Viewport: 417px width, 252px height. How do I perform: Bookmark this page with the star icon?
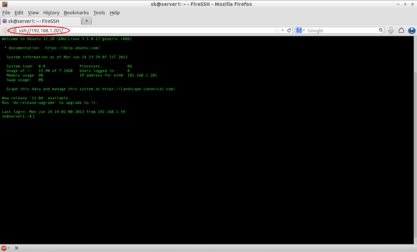(277, 30)
